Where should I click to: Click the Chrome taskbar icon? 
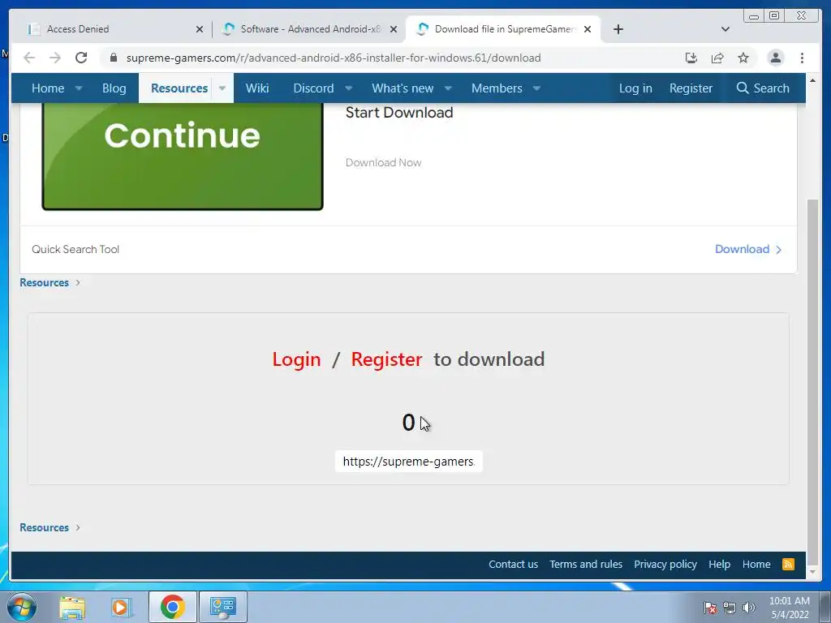[172, 607]
